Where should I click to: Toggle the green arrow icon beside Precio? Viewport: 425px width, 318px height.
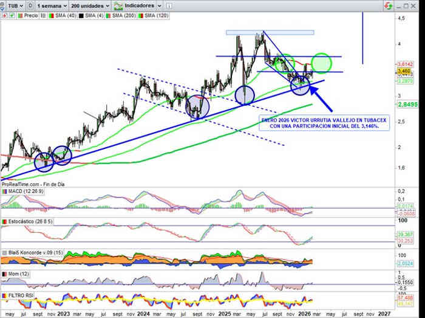click(x=12, y=15)
